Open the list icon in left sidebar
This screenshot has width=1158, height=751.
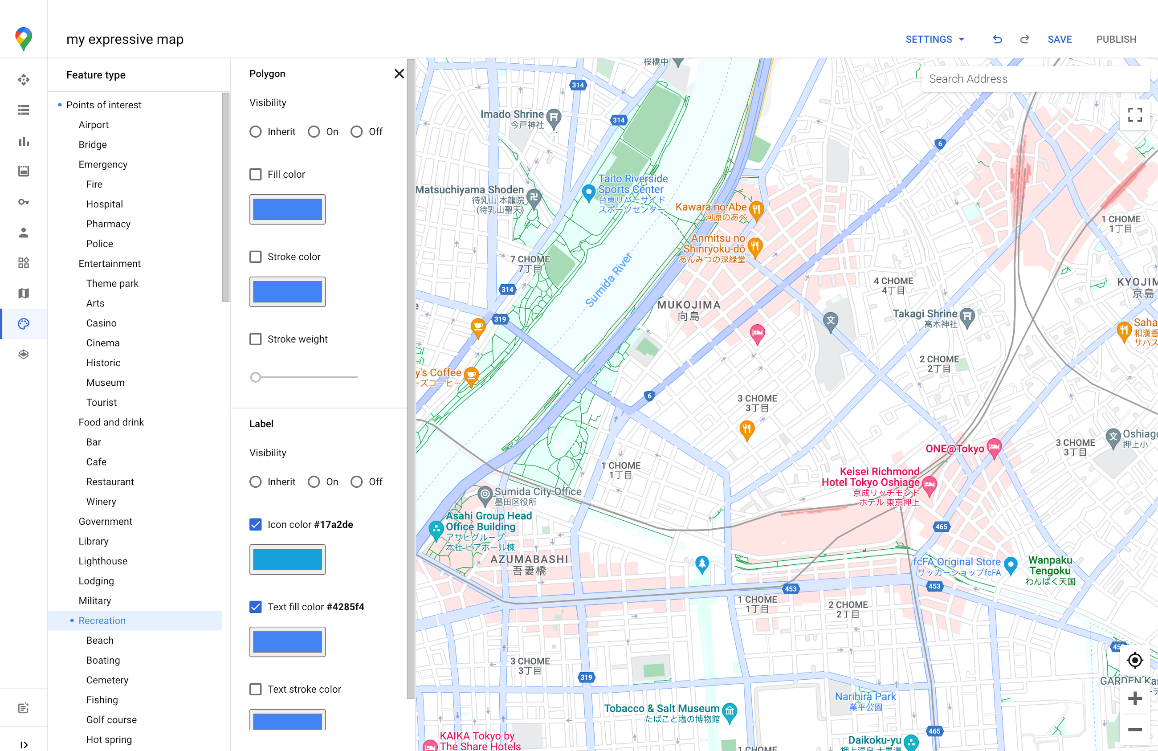coord(23,110)
